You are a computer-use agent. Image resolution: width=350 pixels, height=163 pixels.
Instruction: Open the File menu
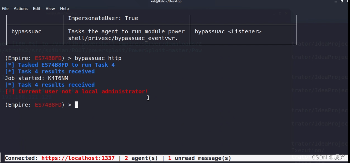point(5,8)
